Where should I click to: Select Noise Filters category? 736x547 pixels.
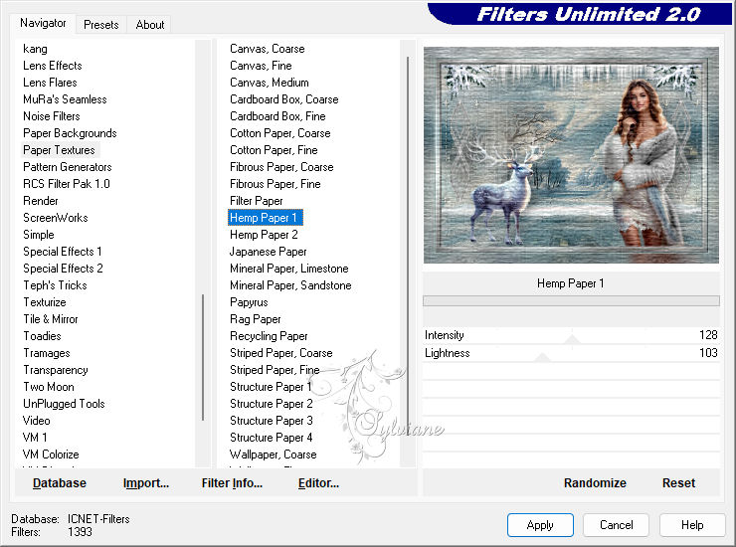pyautogui.click(x=52, y=116)
